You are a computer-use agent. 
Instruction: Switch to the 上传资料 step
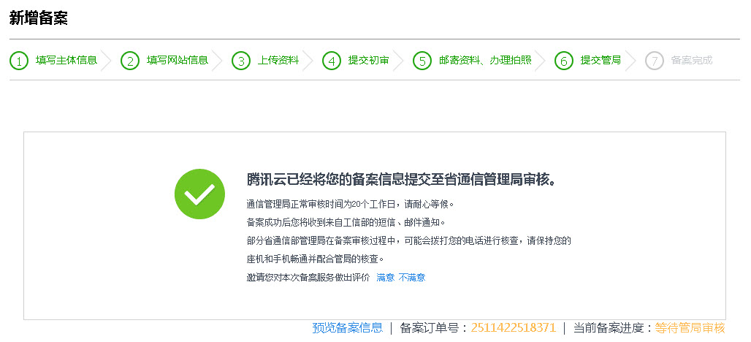pyautogui.click(x=278, y=61)
